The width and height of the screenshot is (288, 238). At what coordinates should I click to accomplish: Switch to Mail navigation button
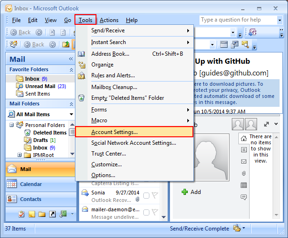coord(40,169)
